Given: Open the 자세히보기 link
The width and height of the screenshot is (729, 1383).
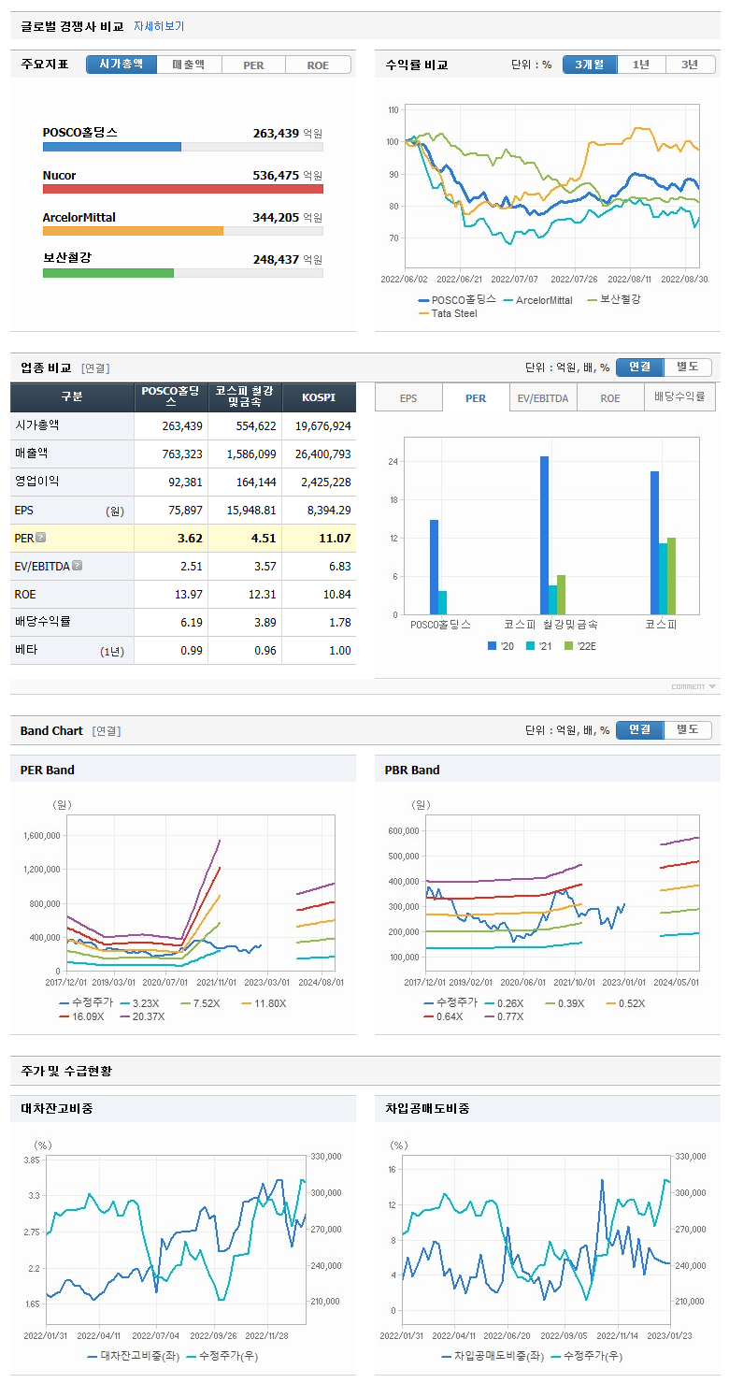Looking at the screenshot, I should tap(159, 26).
